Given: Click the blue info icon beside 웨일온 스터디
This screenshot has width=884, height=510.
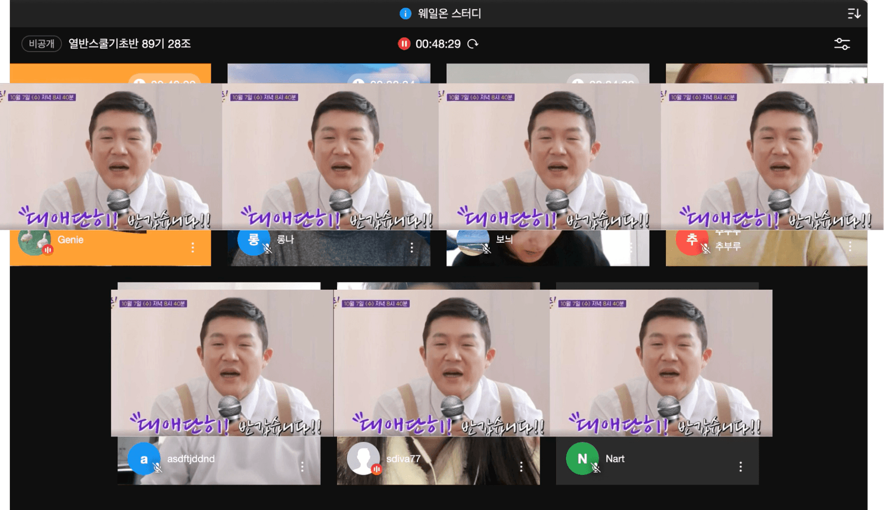Looking at the screenshot, I should click(x=405, y=14).
